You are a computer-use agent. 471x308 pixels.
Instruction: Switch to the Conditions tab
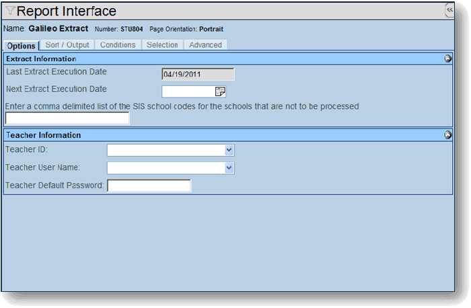pos(118,45)
